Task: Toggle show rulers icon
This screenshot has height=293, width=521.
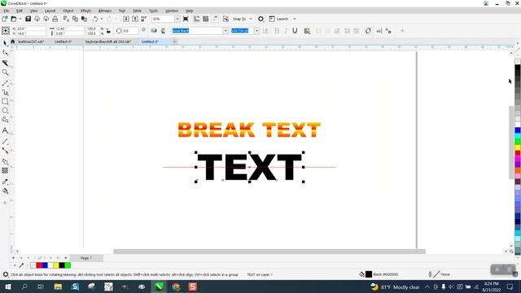Action: 197,19
